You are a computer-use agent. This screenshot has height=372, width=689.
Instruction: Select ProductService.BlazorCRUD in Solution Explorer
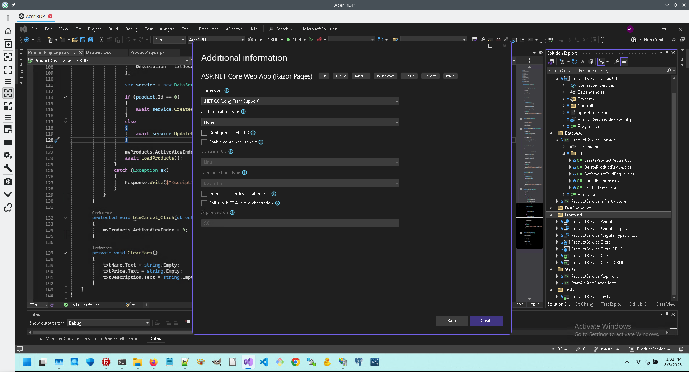597,249
